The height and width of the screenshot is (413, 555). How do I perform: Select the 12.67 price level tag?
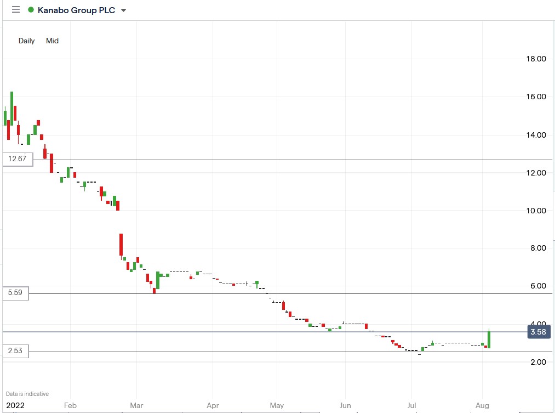[x=16, y=159]
